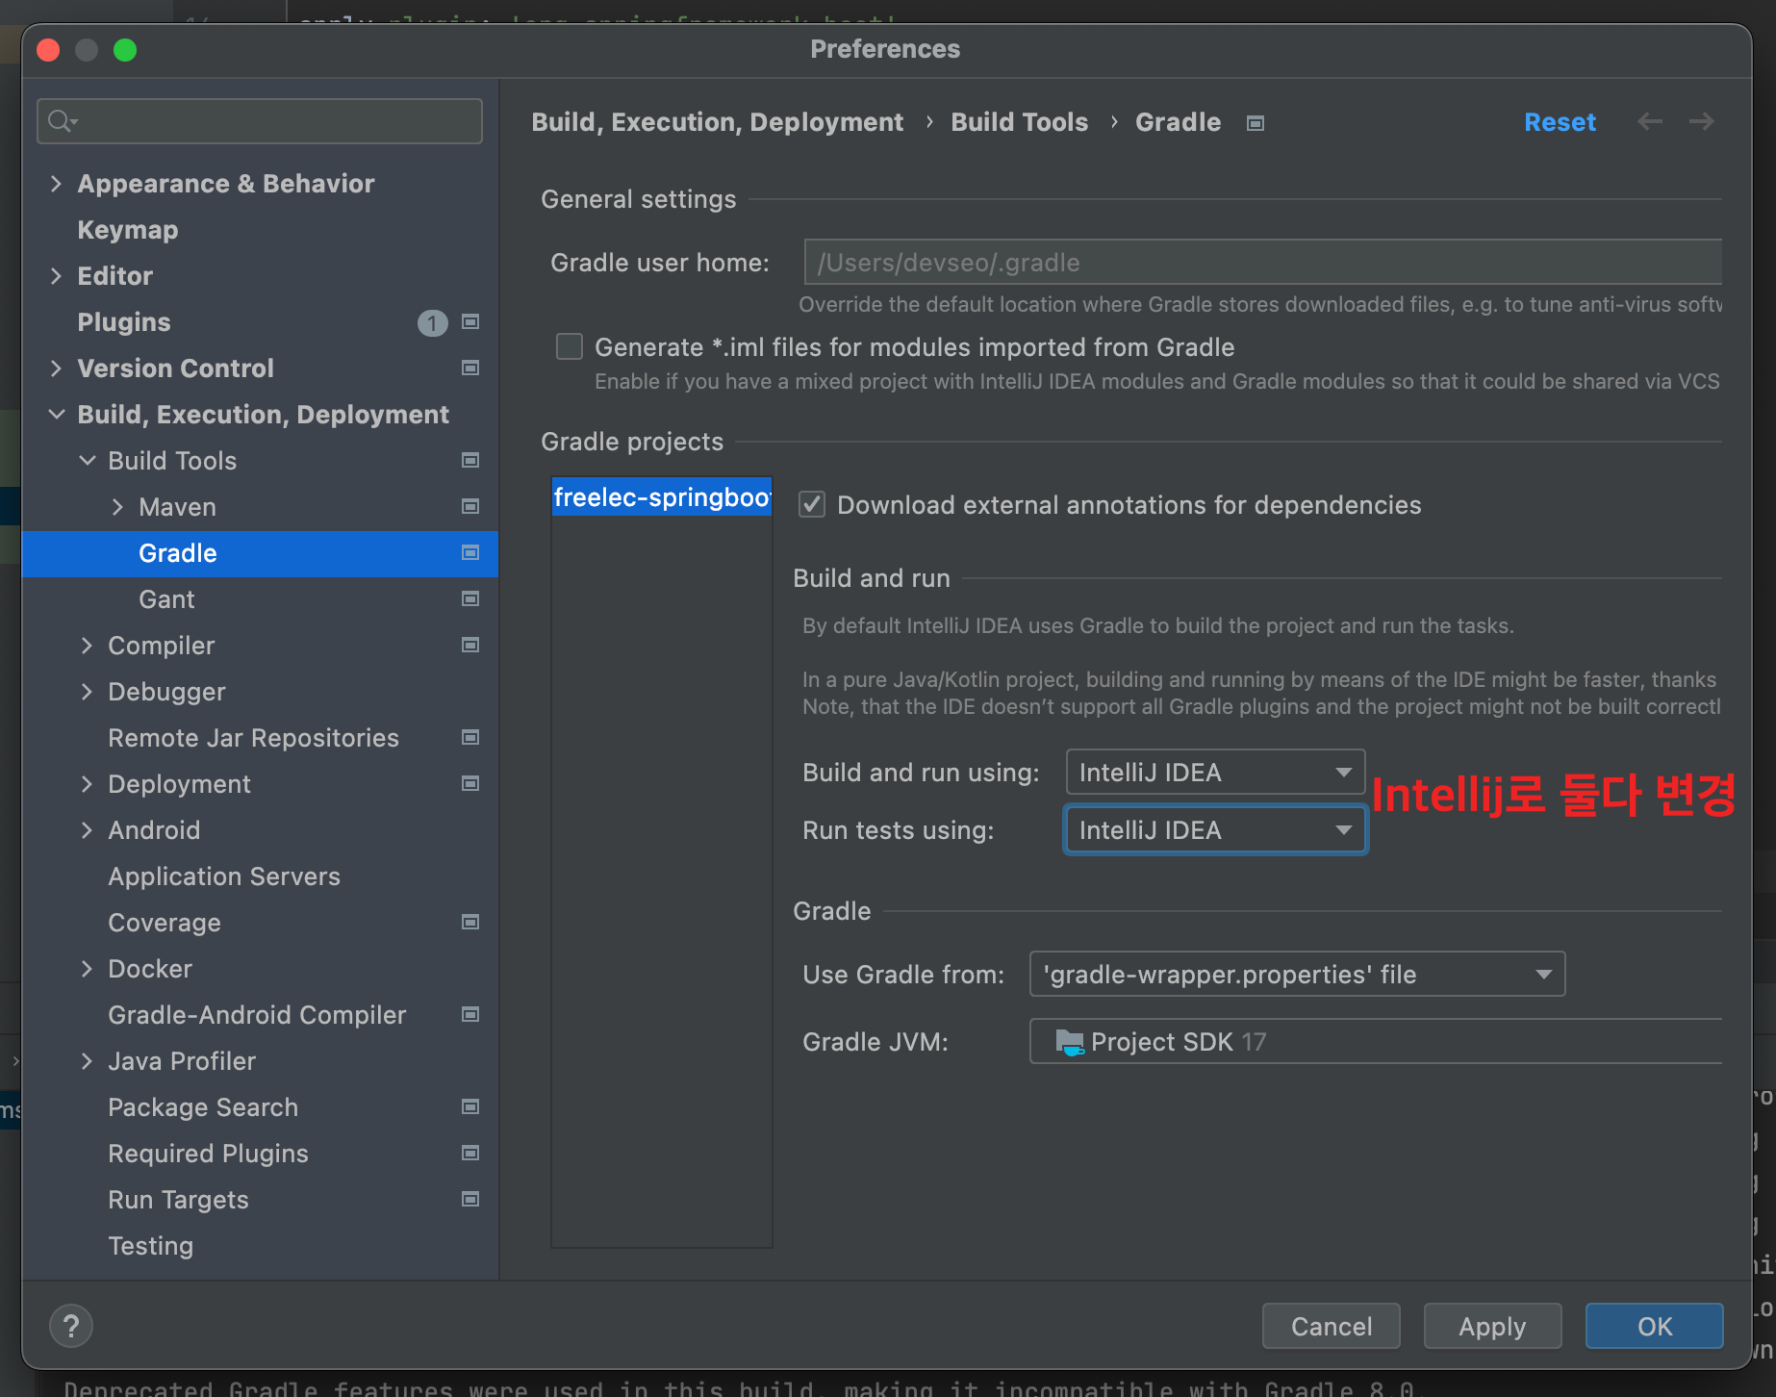The width and height of the screenshot is (1776, 1397).
Task: Click the search magnifier icon in Preferences
Action: pyautogui.click(x=62, y=121)
